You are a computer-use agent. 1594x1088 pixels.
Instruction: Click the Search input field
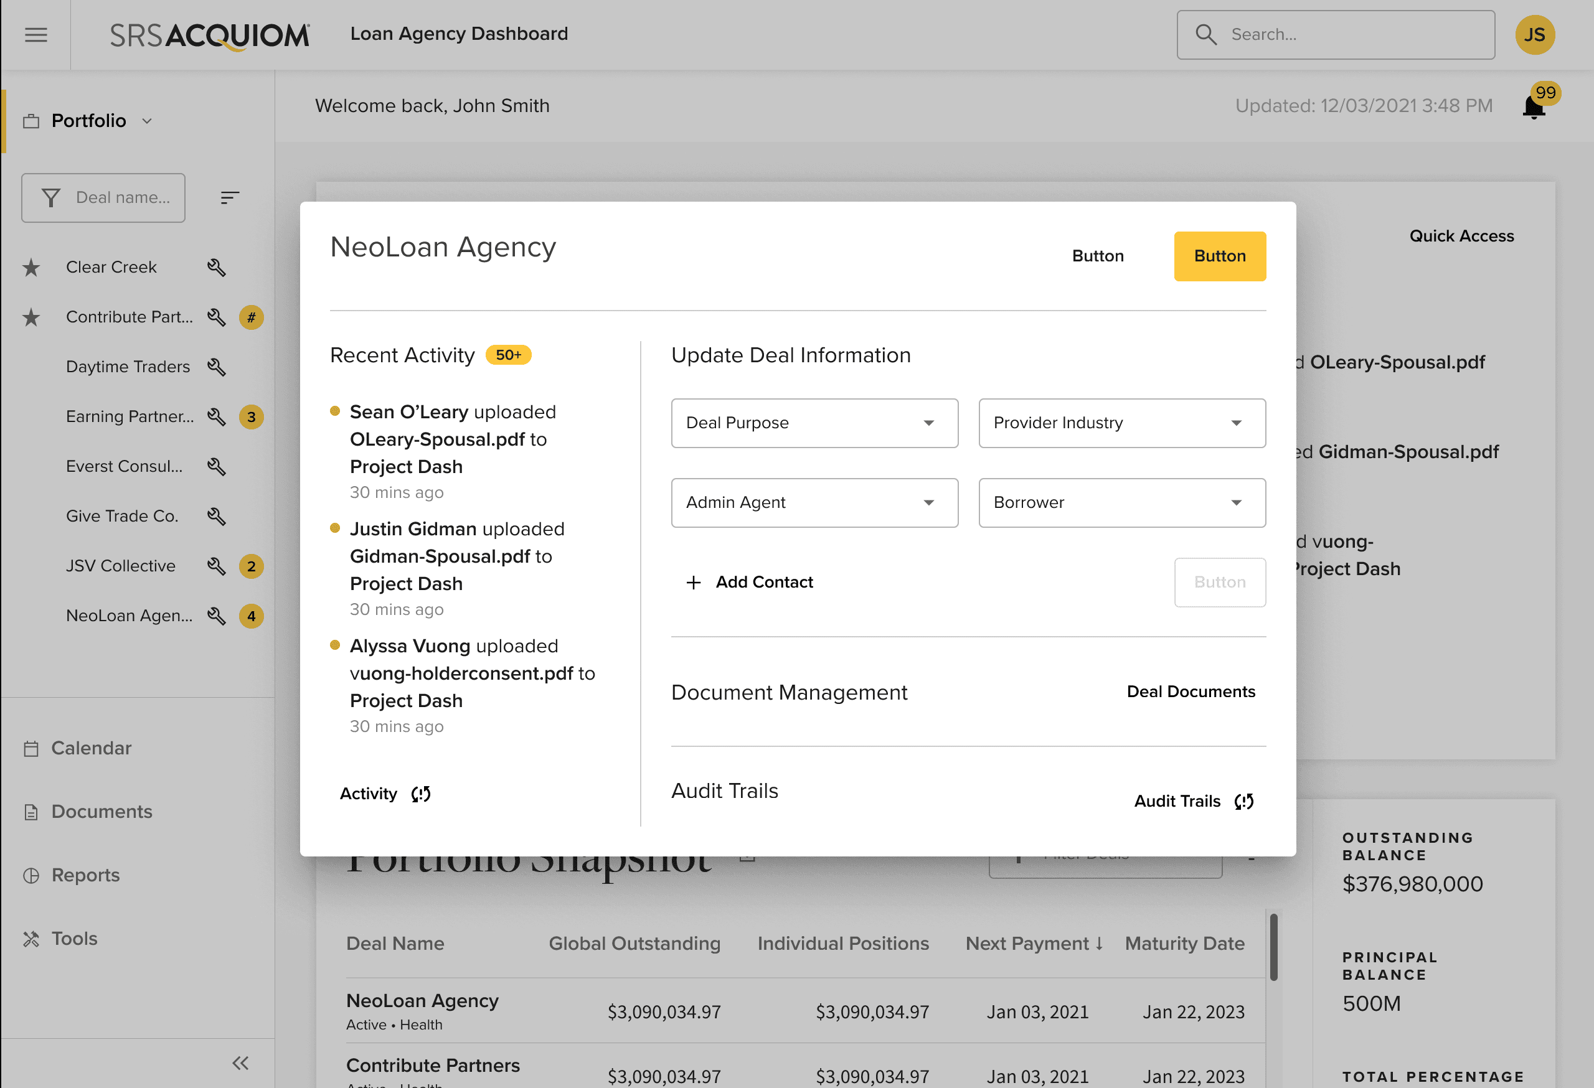click(1336, 34)
